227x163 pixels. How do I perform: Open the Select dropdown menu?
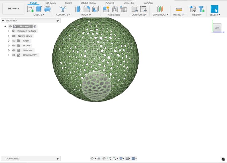215,15
